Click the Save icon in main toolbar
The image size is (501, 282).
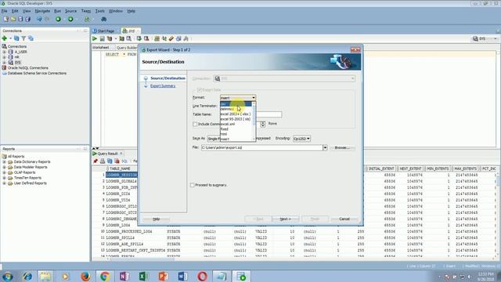tap(20, 19)
